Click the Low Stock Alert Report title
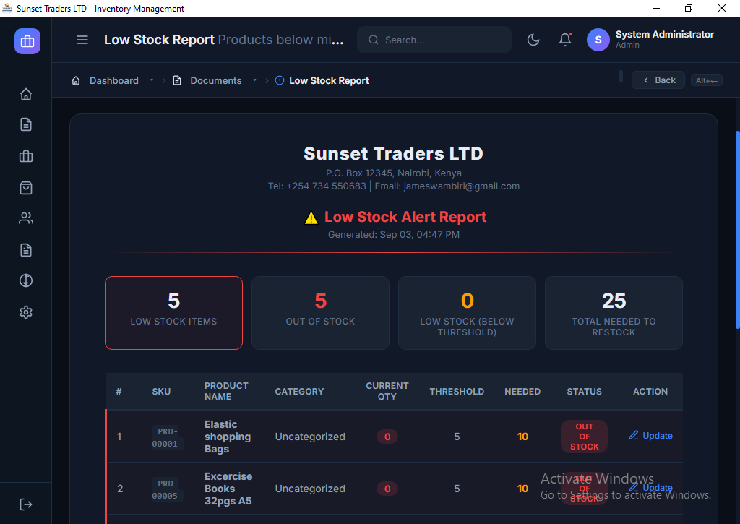The width and height of the screenshot is (740, 524). coord(405,217)
